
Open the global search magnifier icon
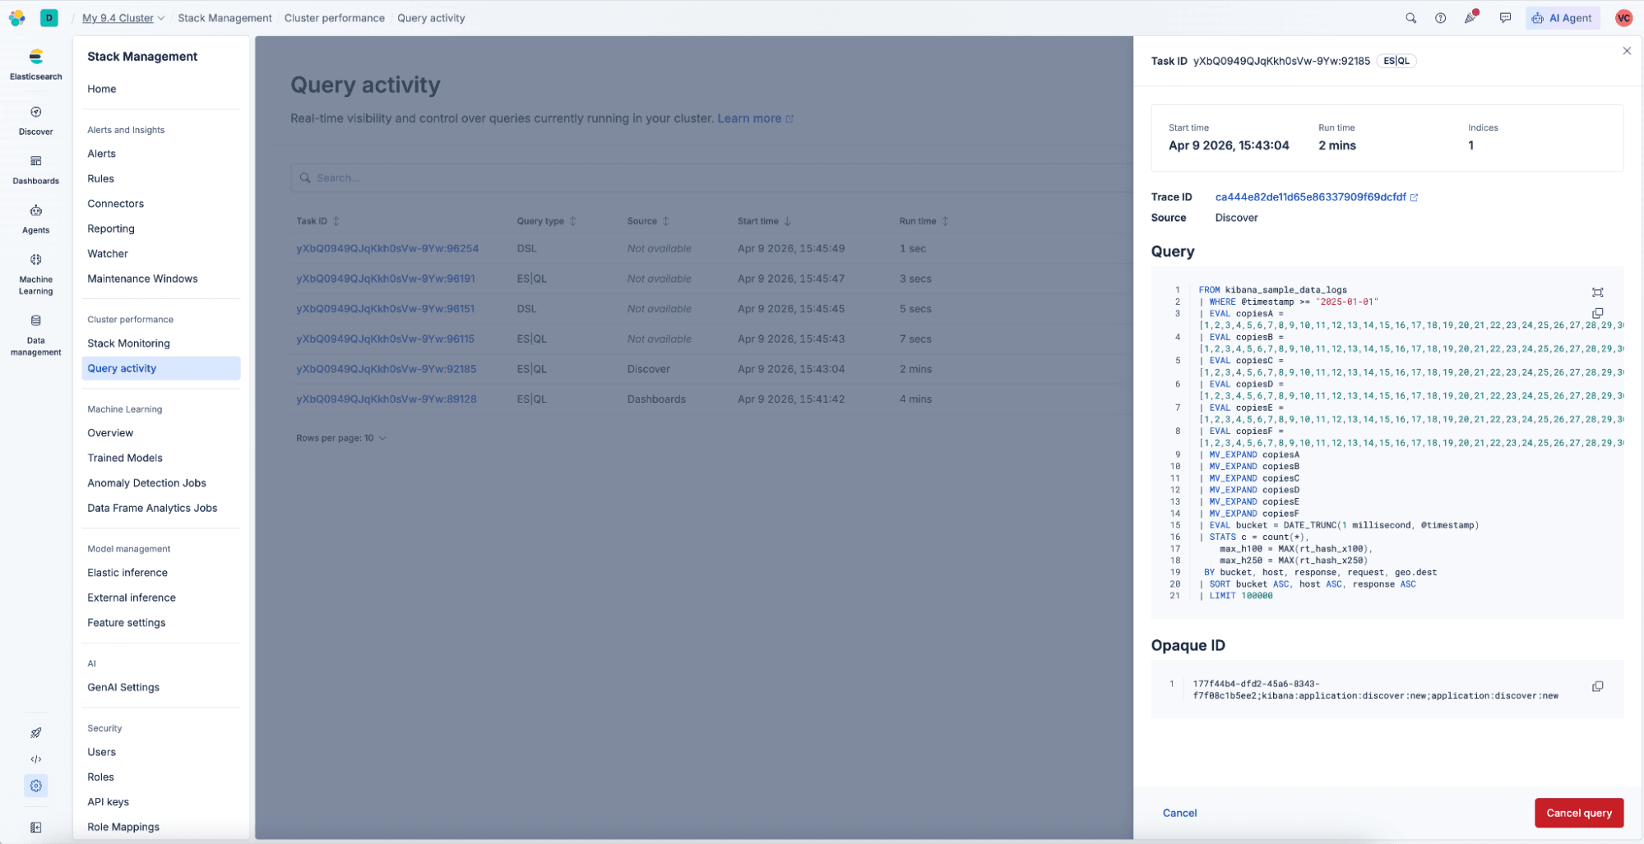pyautogui.click(x=1410, y=17)
